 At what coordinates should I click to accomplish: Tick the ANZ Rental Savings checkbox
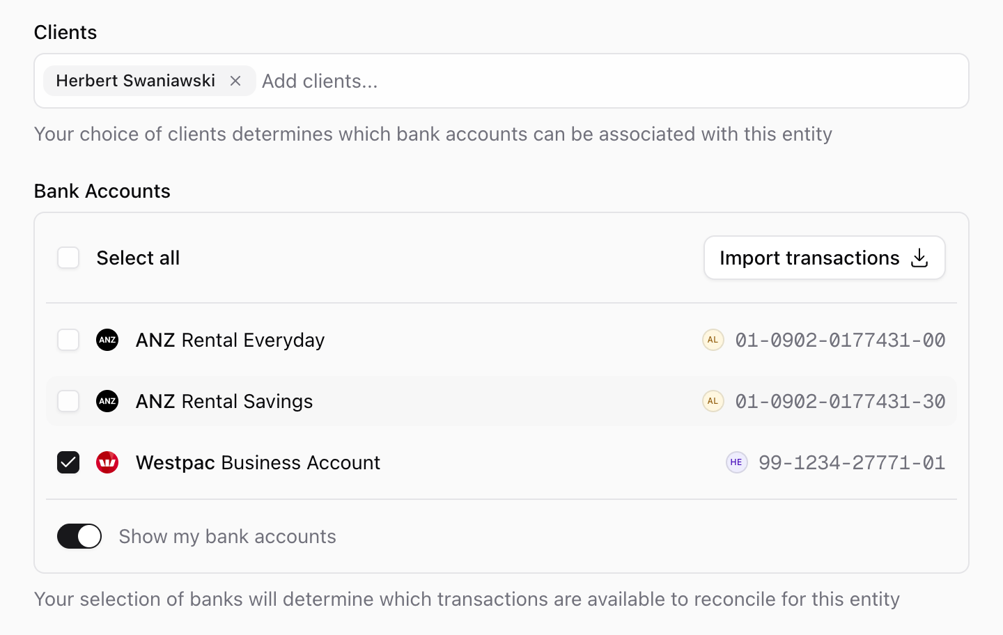tap(68, 401)
